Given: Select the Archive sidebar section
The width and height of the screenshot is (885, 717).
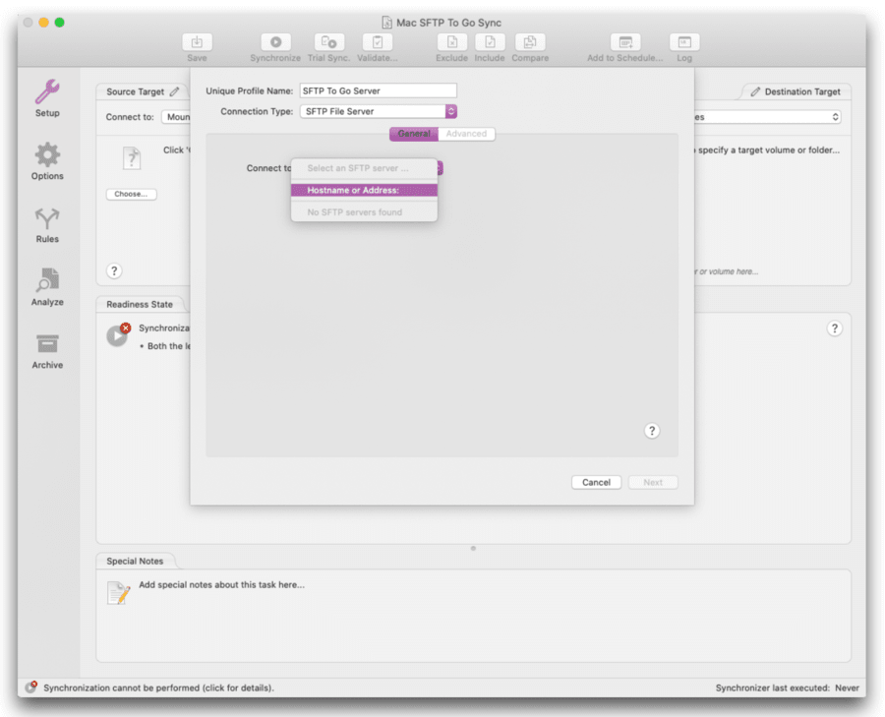Looking at the screenshot, I should [46, 351].
